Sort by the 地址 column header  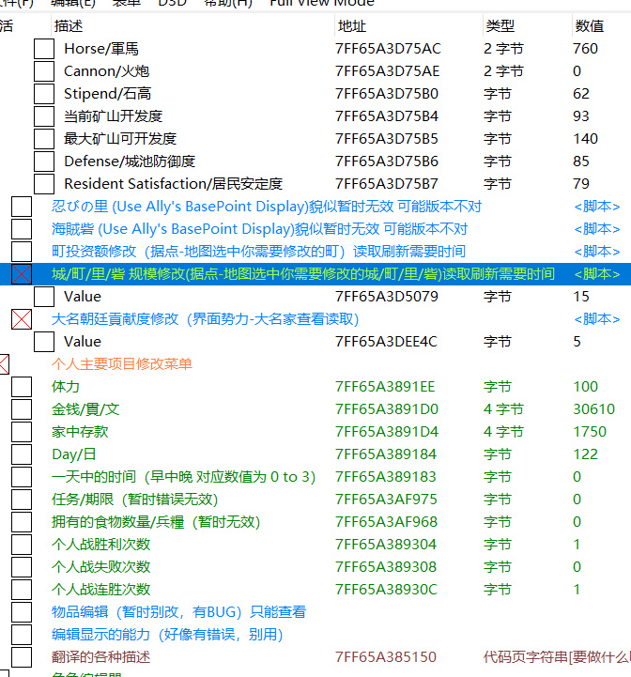click(x=408, y=26)
